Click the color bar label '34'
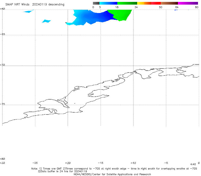The width and height of the screenshot is (201, 176). click(136, 7)
